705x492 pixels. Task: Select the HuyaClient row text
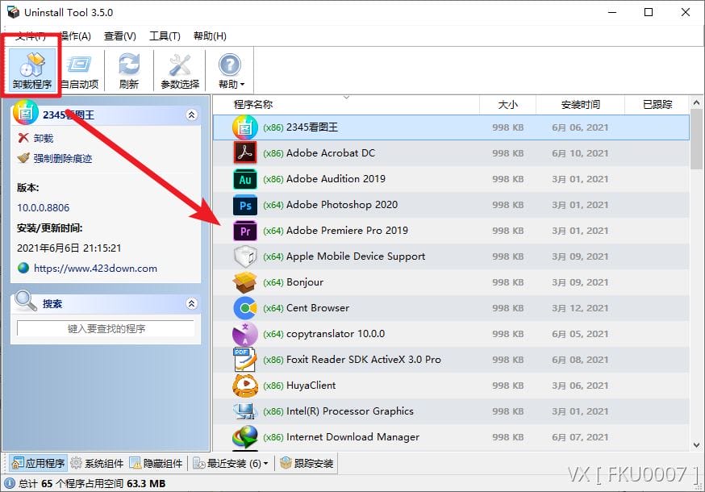(311, 386)
